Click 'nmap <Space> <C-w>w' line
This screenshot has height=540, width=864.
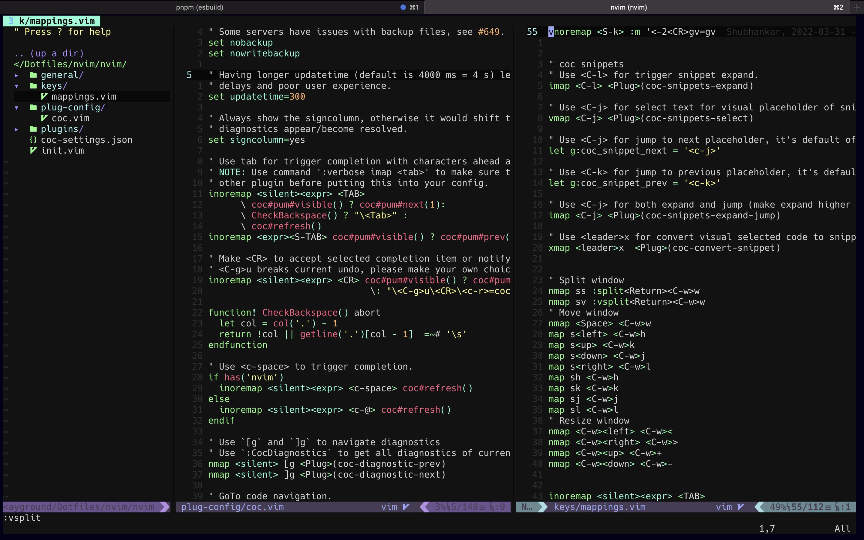click(600, 323)
